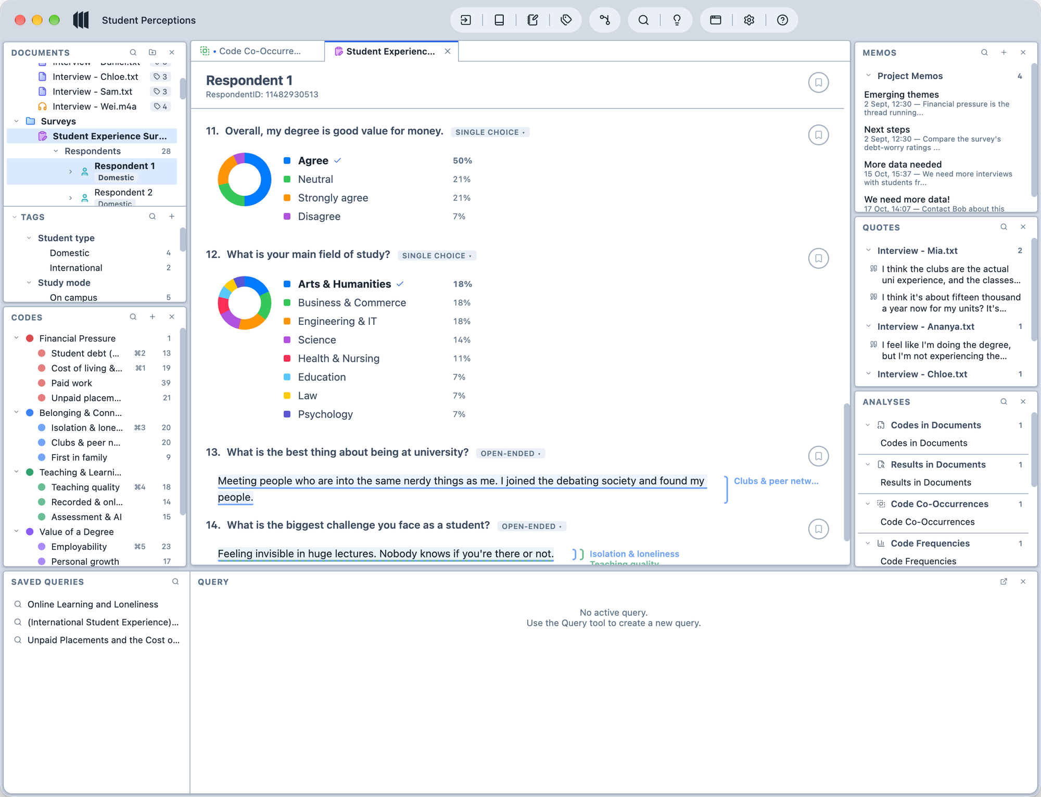Search in the Codes panel
This screenshot has height=797, width=1041.
tap(133, 317)
